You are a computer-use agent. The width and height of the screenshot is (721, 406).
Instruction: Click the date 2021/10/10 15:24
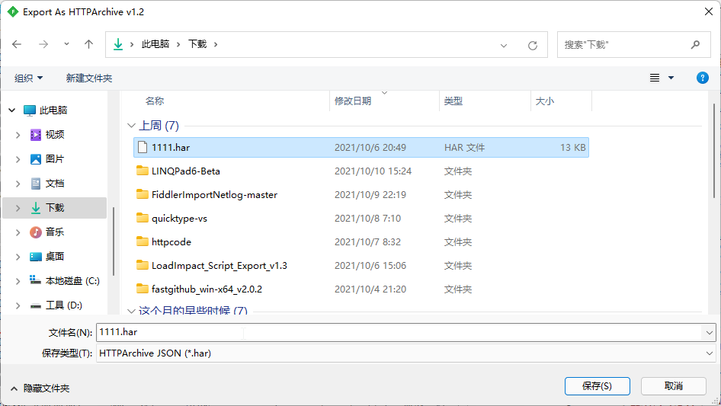373,171
